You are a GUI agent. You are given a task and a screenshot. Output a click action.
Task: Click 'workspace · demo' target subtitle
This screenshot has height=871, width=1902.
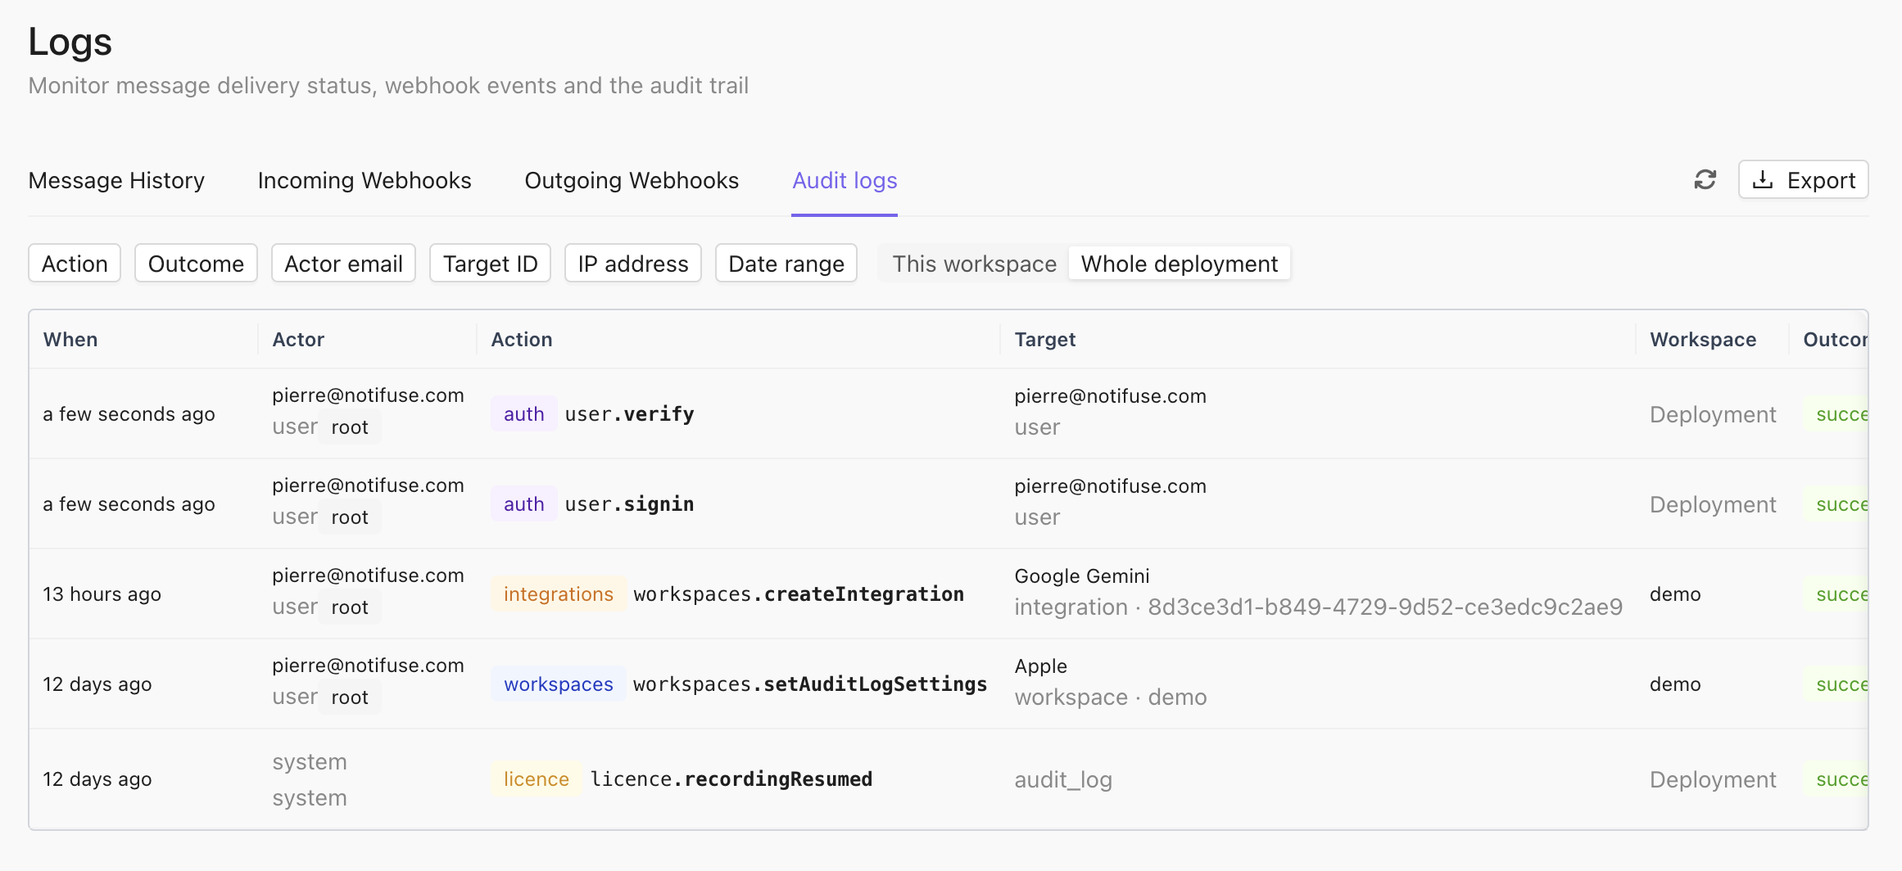click(x=1111, y=697)
